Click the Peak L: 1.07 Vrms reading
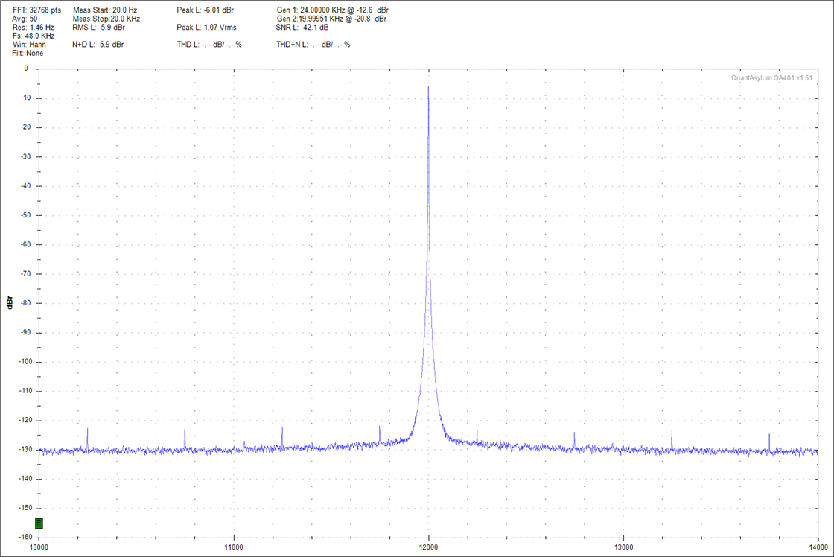The height and width of the screenshot is (557, 834). point(207,27)
